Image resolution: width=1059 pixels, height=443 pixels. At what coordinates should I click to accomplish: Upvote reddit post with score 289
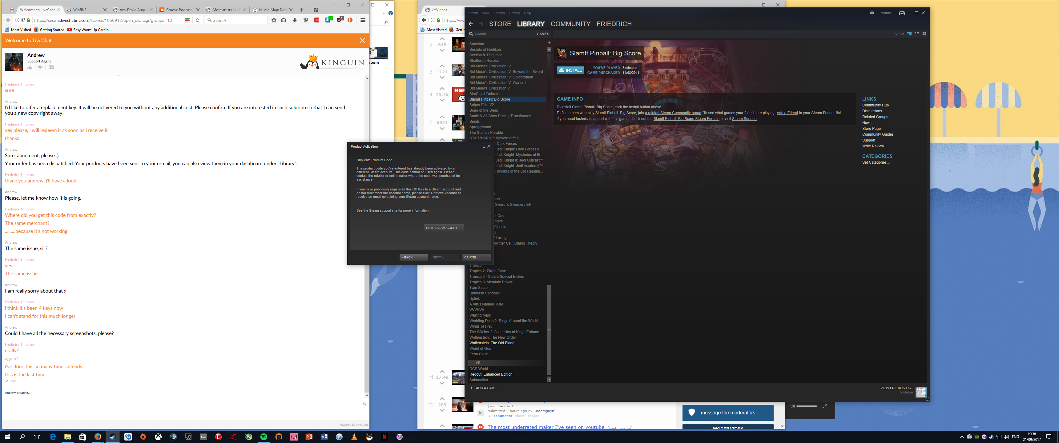click(442, 399)
